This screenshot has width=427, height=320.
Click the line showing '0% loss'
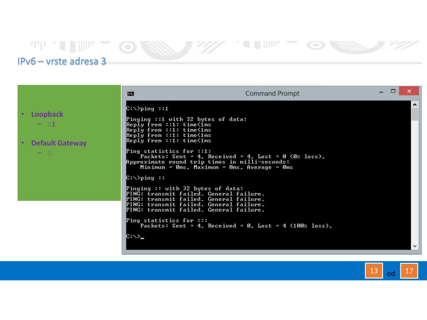233,157
